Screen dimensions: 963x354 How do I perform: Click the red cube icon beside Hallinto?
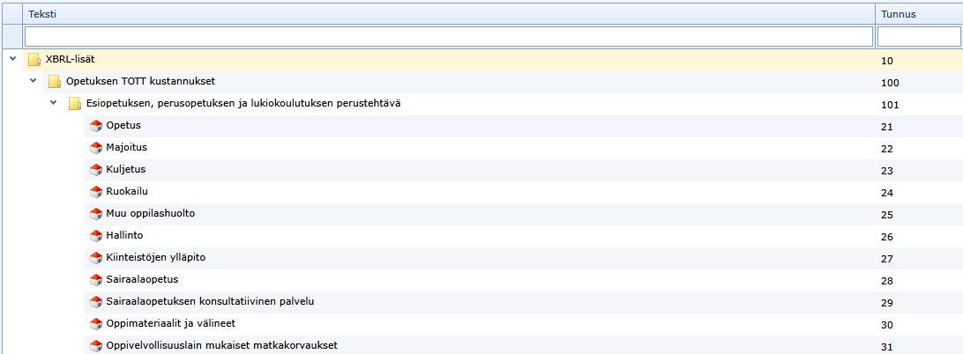(x=96, y=236)
